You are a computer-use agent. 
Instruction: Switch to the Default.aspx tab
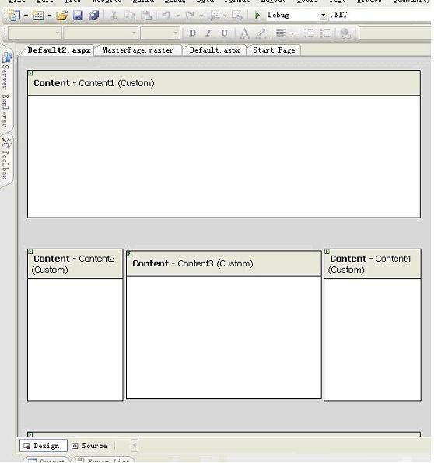click(x=215, y=50)
